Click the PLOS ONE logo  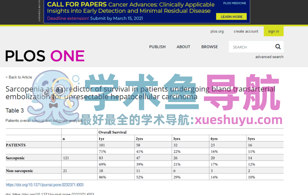pos(45,56)
